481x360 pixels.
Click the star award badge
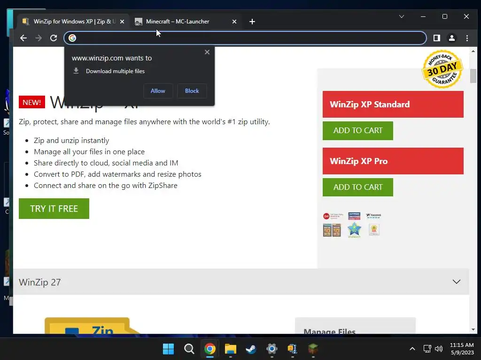(x=354, y=230)
